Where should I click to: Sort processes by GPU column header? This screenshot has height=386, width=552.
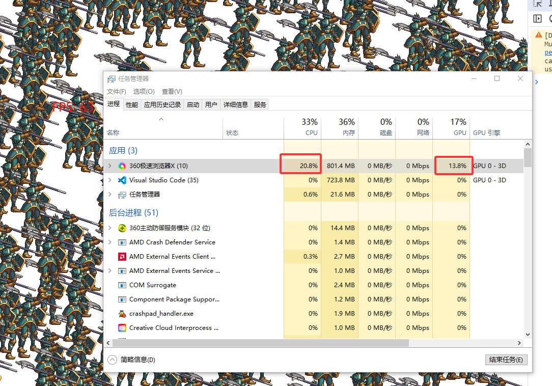452,127
